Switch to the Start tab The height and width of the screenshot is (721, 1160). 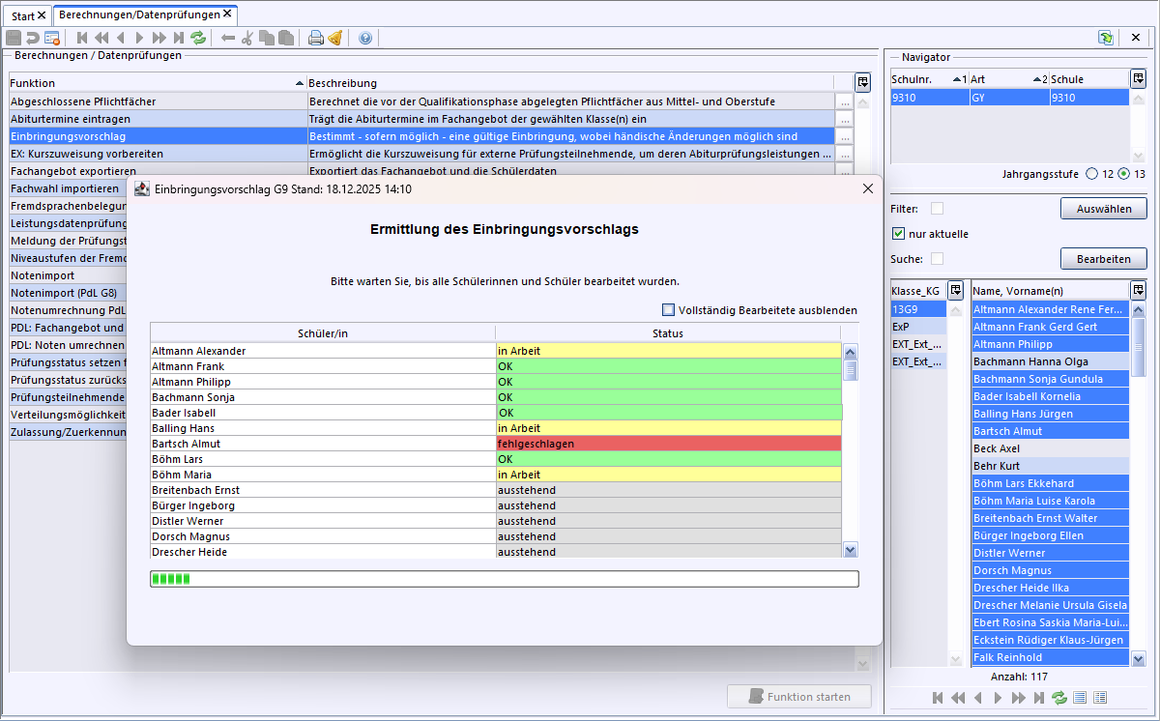23,15
